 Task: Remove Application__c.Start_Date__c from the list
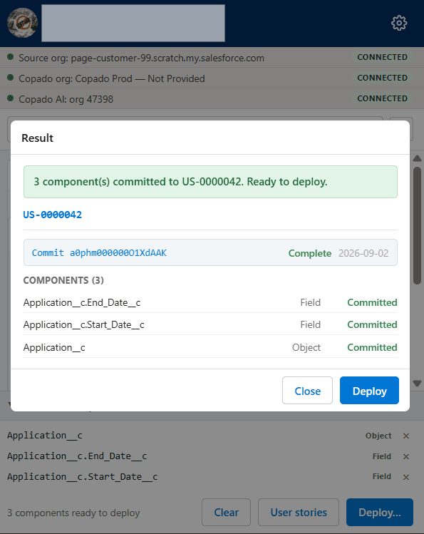pos(406,477)
